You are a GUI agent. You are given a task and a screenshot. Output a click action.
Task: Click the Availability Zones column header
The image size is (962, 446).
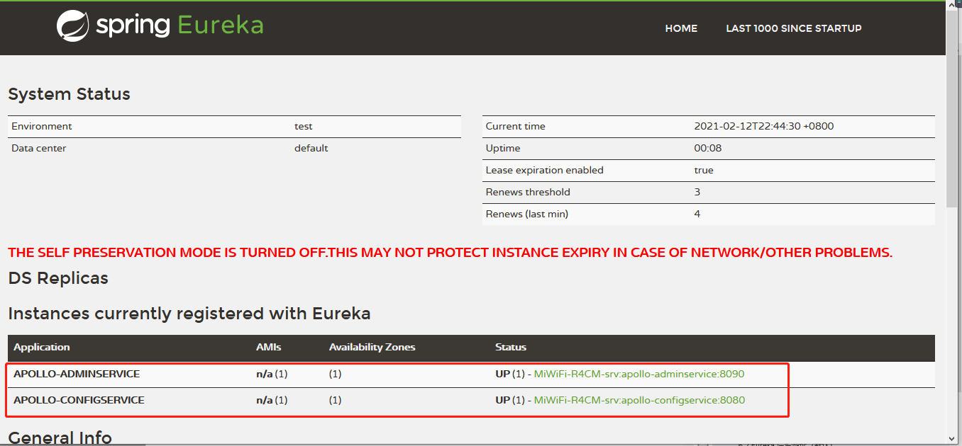coord(372,347)
